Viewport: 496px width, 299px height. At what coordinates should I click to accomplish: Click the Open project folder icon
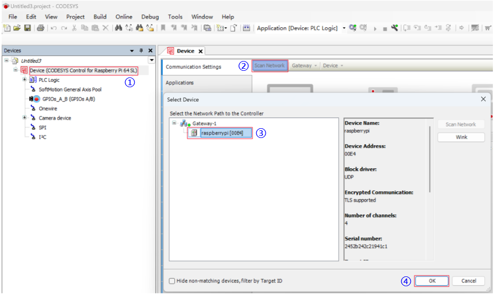tap(17, 28)
